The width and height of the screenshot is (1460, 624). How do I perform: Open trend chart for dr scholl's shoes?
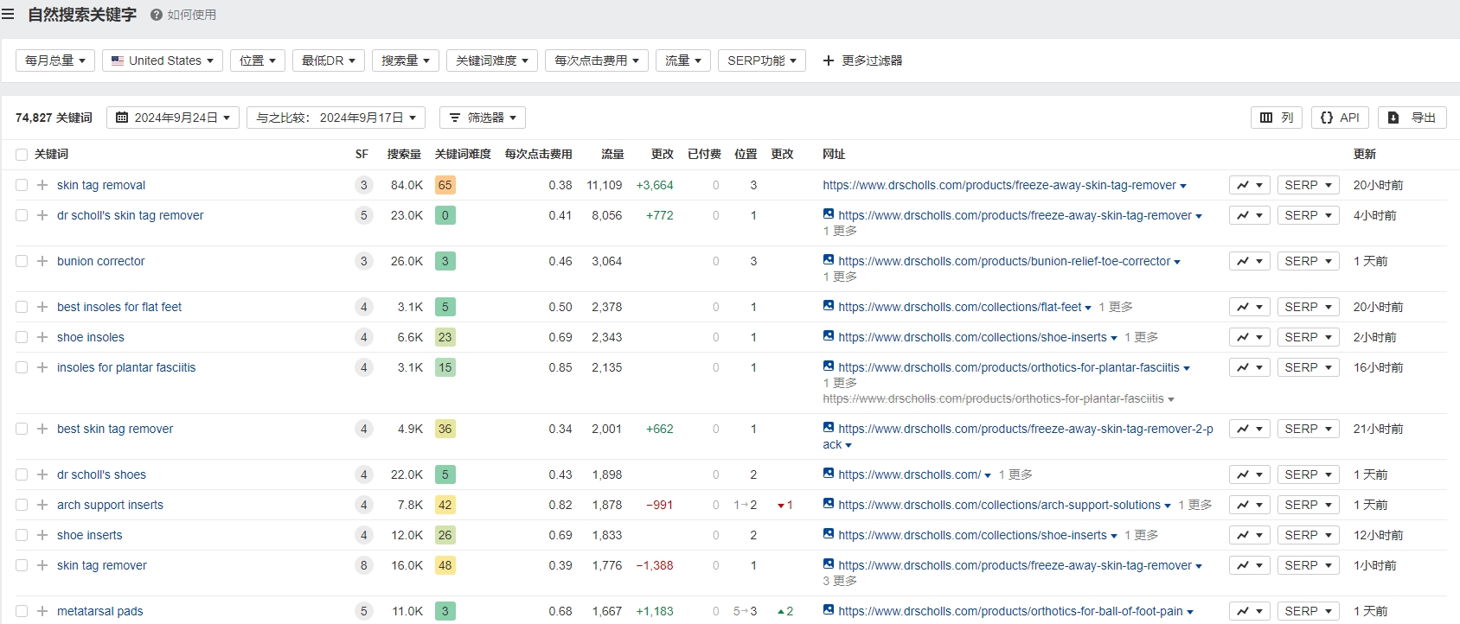point(1250,474)
